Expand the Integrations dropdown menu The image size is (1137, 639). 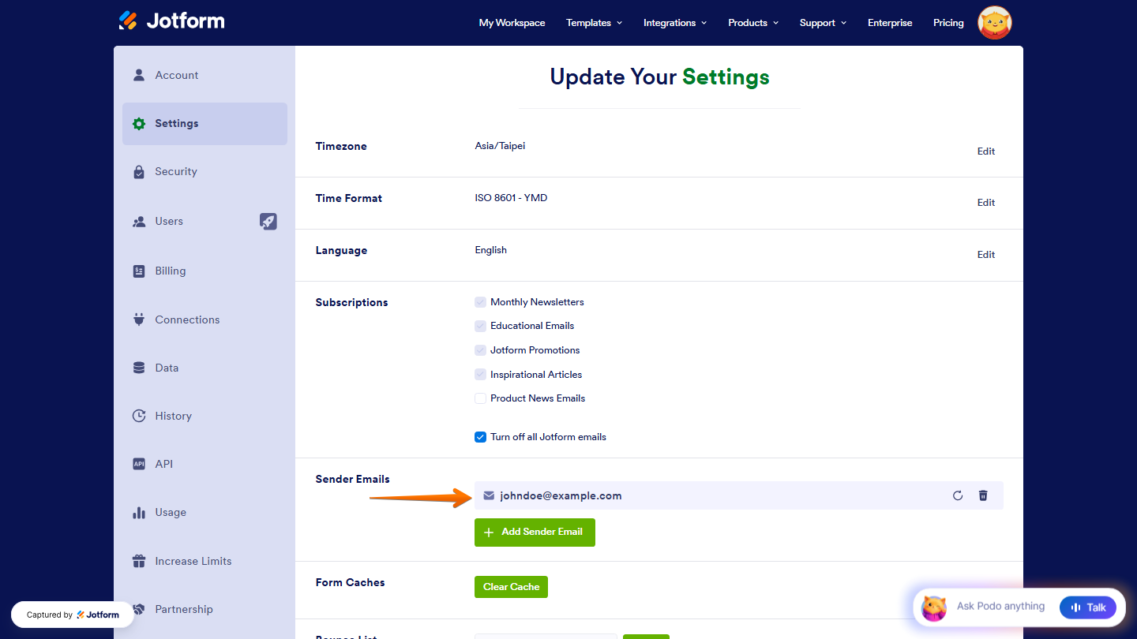click(x=675, y=23)
